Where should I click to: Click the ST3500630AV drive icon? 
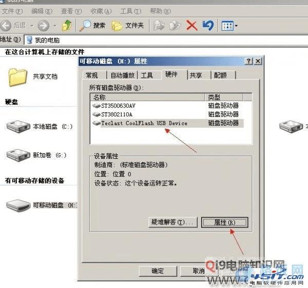tap(97, 106)
